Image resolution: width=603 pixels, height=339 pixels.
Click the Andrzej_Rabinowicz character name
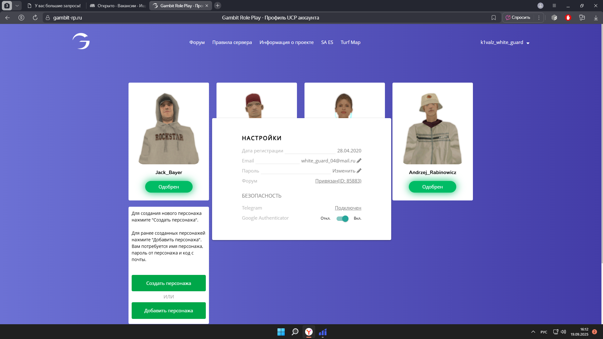pyautogui.click(x=432, y=172)
